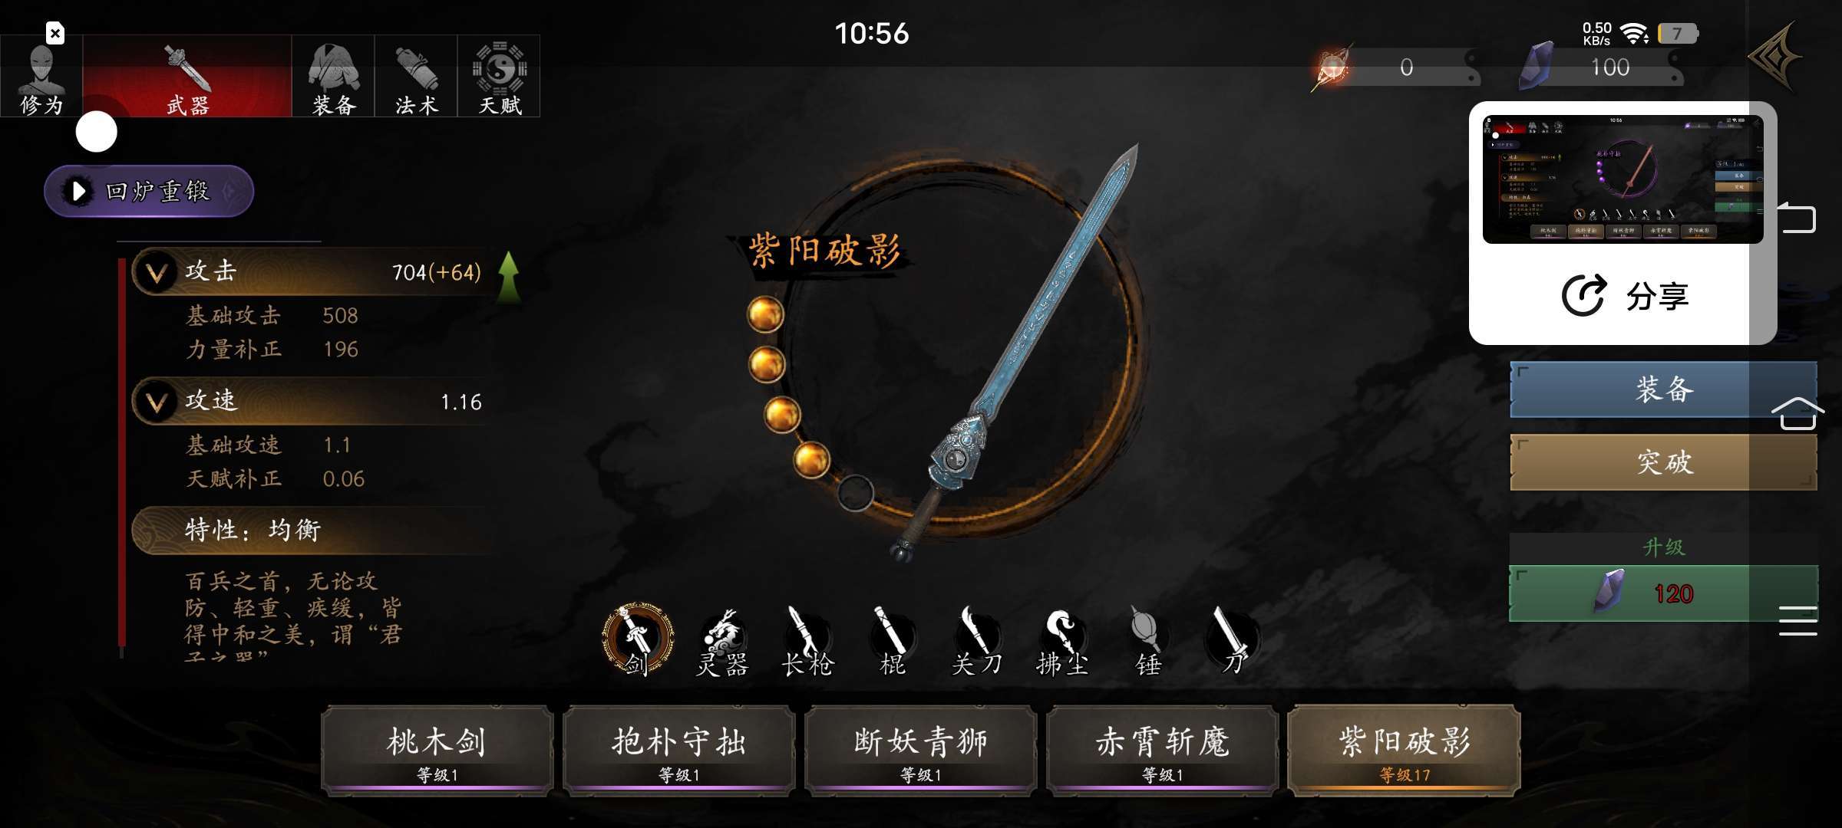This screenshot has width=1842, height=828.
Task: Open the 天赋 talent tab
Action: tap(499, 76)
